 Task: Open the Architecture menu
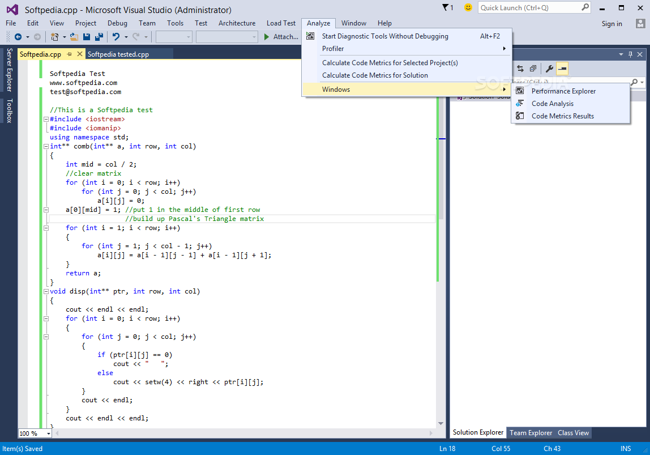(x=237, y=23)
